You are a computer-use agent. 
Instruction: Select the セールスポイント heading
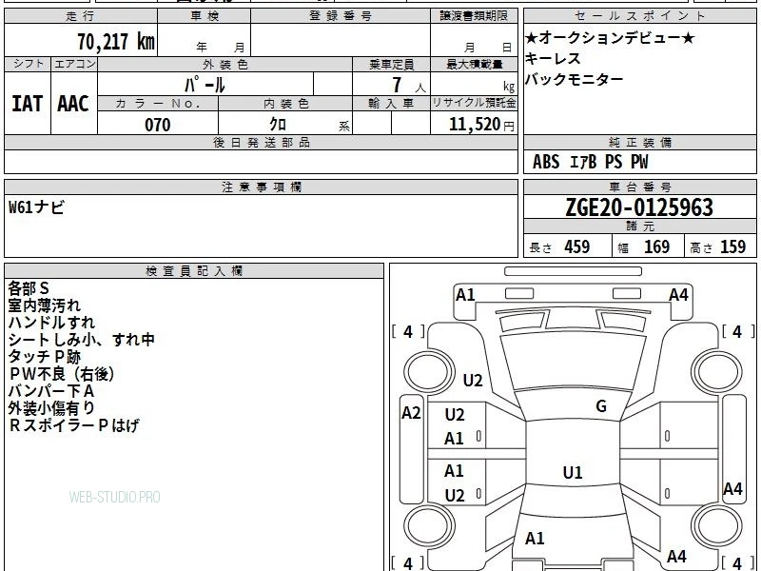click(x=639, y=16)
